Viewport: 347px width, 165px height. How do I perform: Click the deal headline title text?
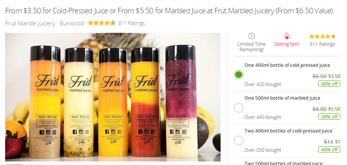(169, 11)
